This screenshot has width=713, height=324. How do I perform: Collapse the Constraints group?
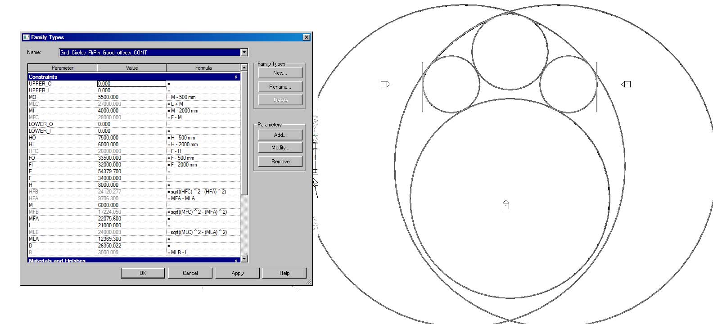click(x=236, y=77)
